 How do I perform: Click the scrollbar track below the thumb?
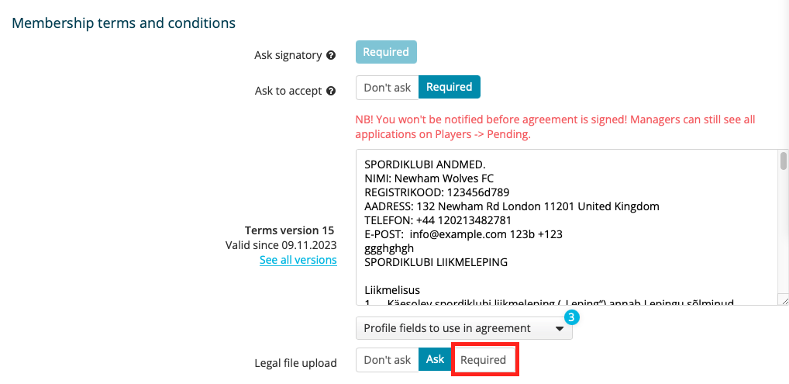click(x=784, y=232)
